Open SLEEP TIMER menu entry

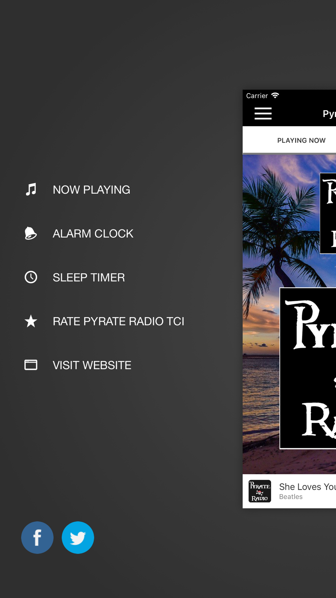(89, 277)
